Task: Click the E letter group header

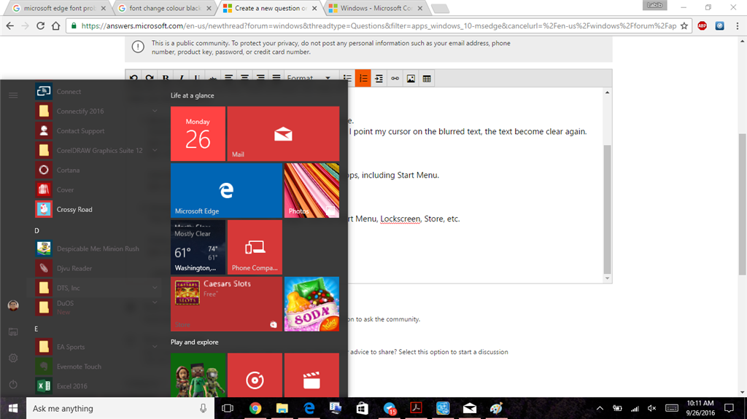Action: (36, 329)
